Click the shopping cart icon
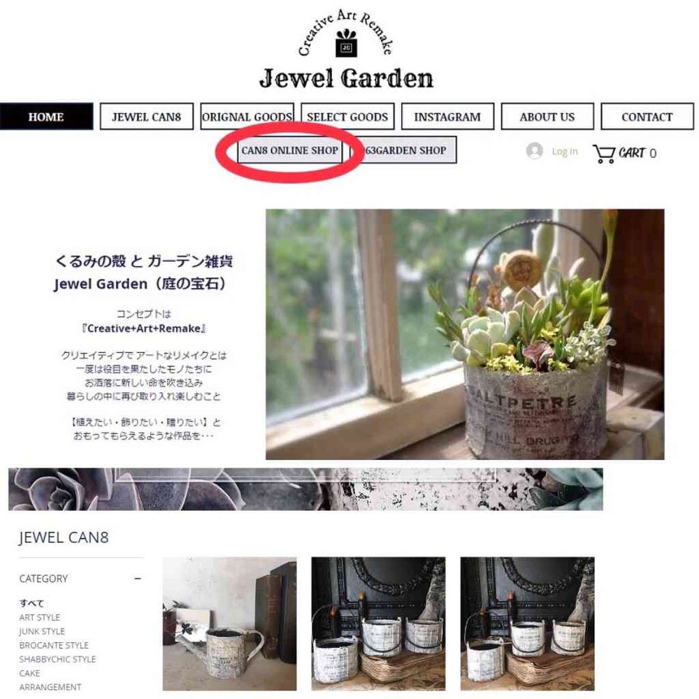 tap(604, 154)
